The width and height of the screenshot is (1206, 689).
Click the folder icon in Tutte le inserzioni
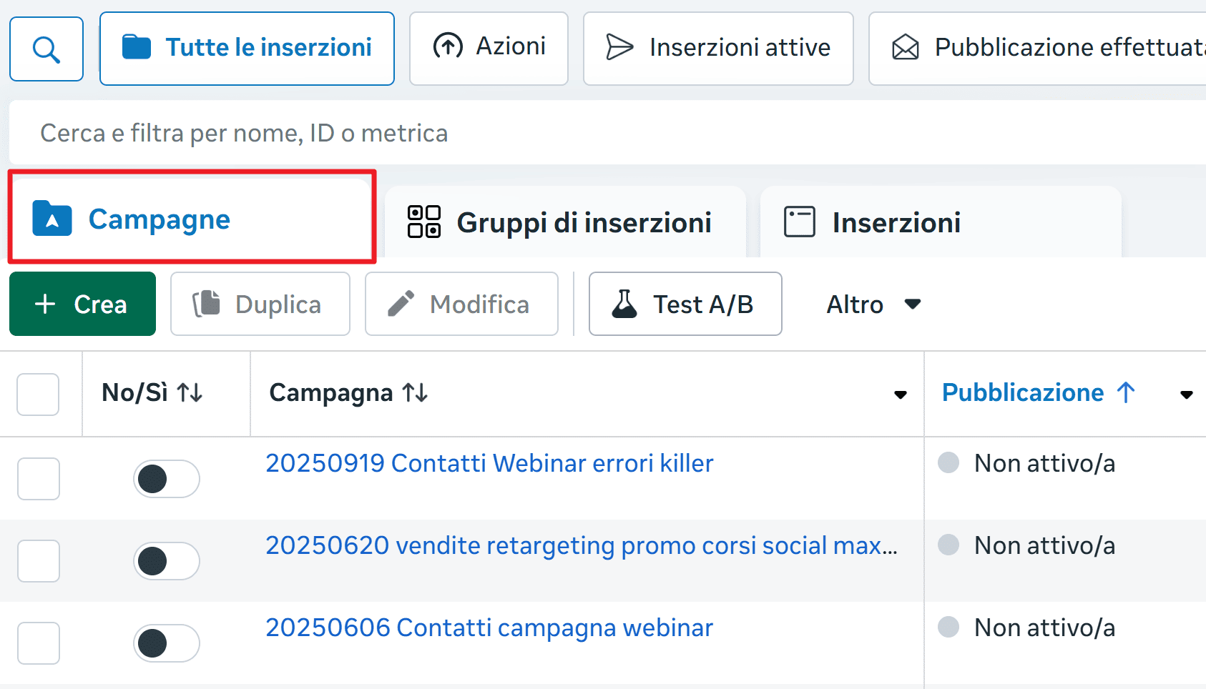pyautogui.click(x=137, y=46)
